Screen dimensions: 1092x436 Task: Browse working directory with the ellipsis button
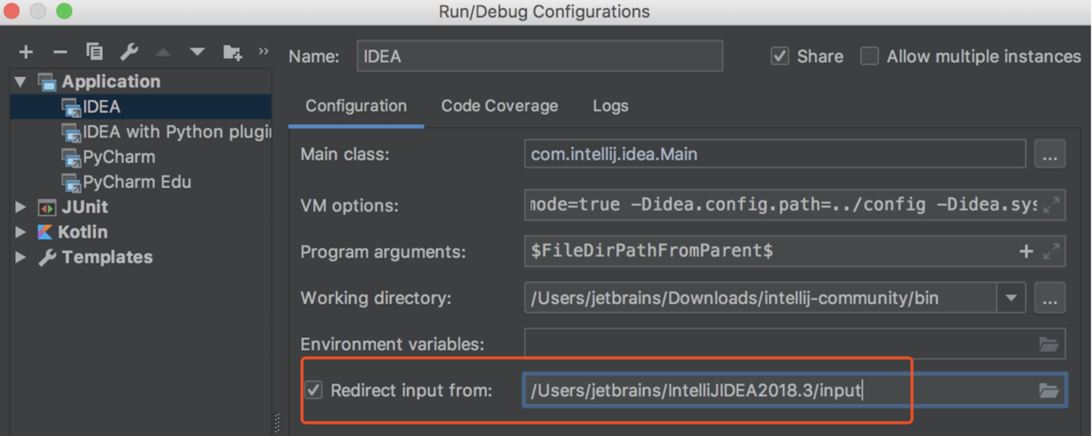(x=1050, y=298)
